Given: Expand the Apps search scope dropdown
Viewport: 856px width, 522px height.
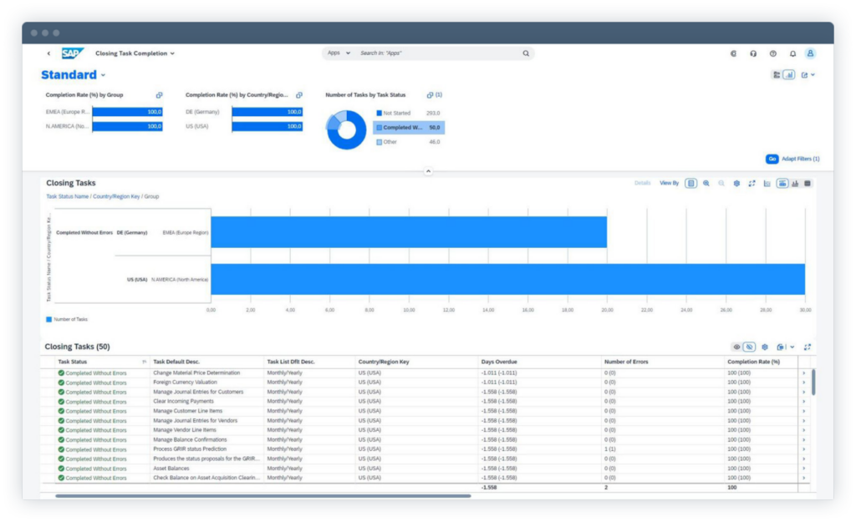Looking at the screenshot, I should [339, 53].
